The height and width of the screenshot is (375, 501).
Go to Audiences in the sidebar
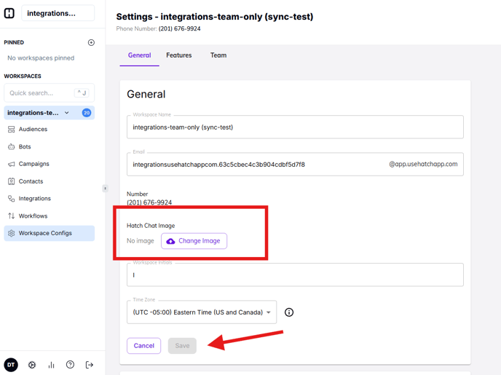coord(33,130)
